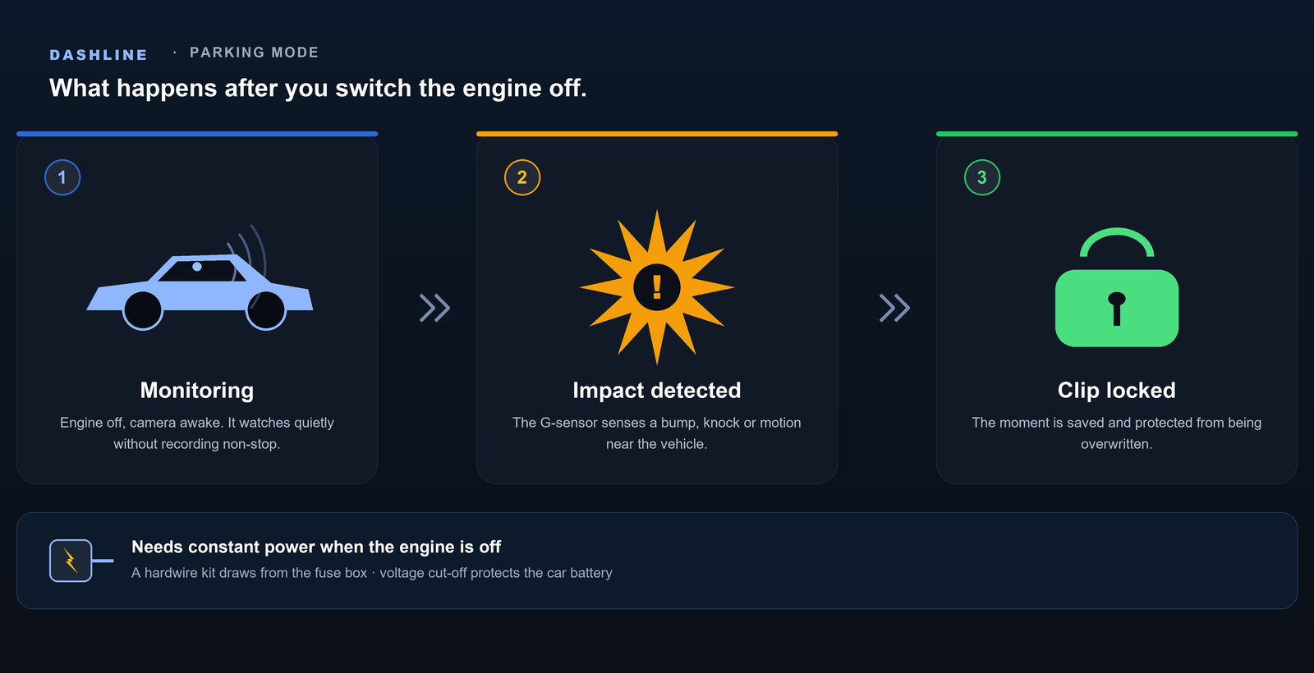This screenshot has width=1314, height=673.
Task: Click the green padlock icon
Action: [1117, 287]
